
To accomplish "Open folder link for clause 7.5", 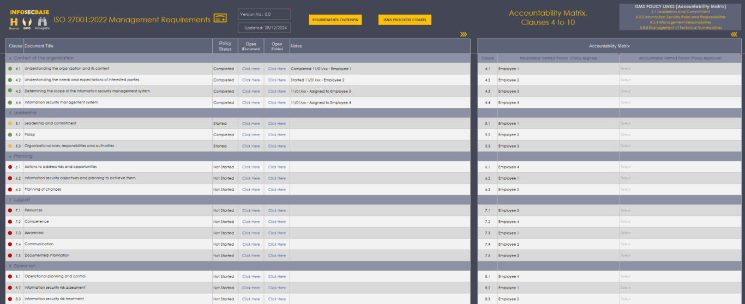I will click(x=277, y=256).
